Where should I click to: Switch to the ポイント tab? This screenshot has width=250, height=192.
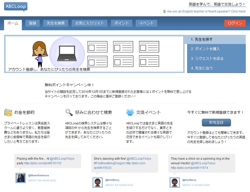click(122, 23)
